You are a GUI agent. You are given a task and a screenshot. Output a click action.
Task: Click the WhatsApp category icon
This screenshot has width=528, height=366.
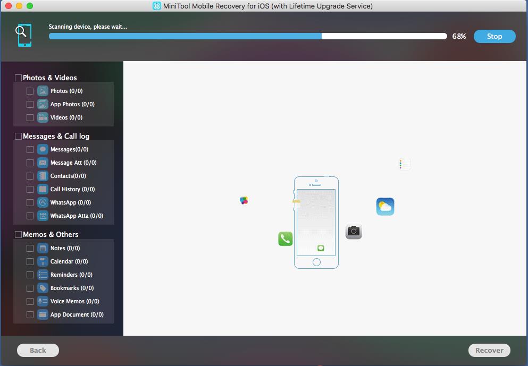tap(43, 202)
